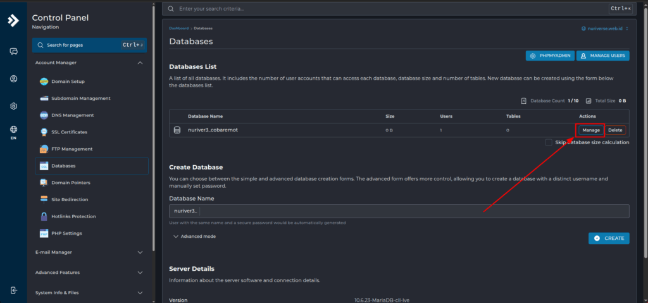
Task: Enable Skip database size calculation checkbox
Action: coord(549,142)
